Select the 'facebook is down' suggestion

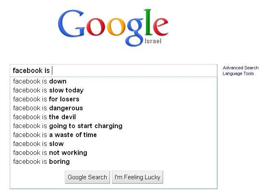[x=40, y=81]
